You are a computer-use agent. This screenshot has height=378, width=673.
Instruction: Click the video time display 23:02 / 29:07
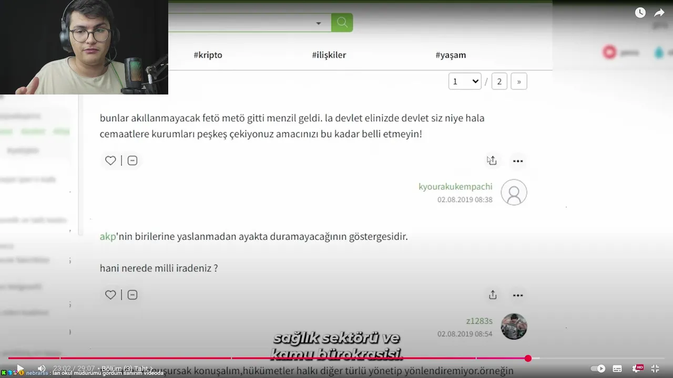pyautogui.click(x=74, y=369)
